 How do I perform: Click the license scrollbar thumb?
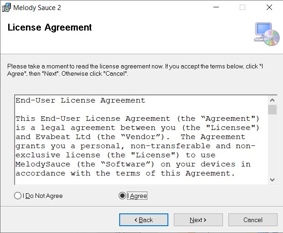tap(272, 110)
